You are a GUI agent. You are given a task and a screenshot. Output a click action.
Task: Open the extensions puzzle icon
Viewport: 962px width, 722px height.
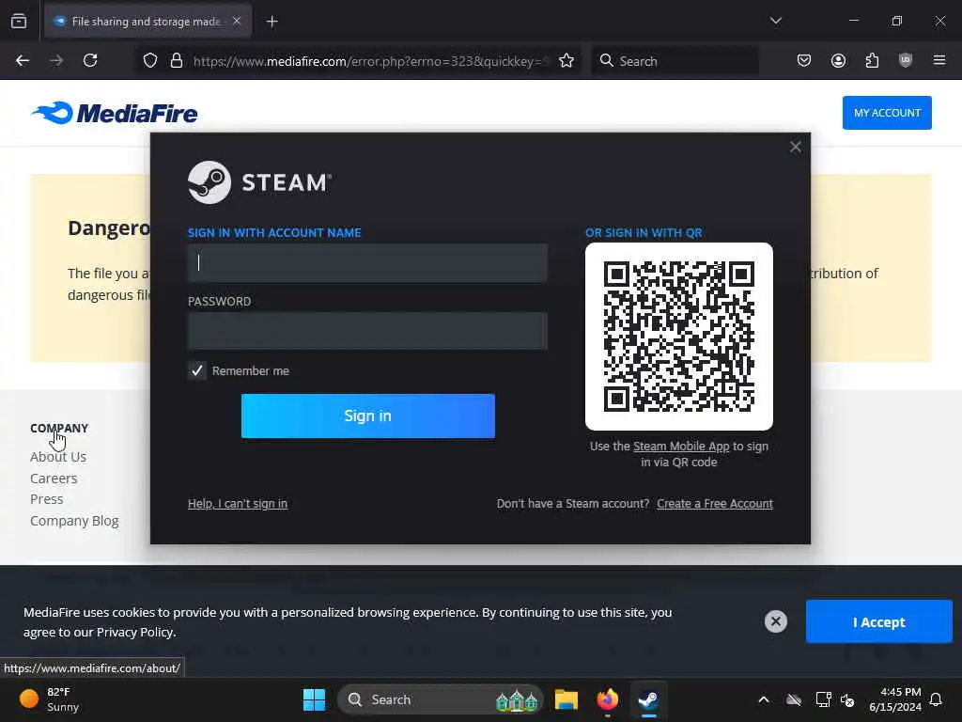coord(872,61)
